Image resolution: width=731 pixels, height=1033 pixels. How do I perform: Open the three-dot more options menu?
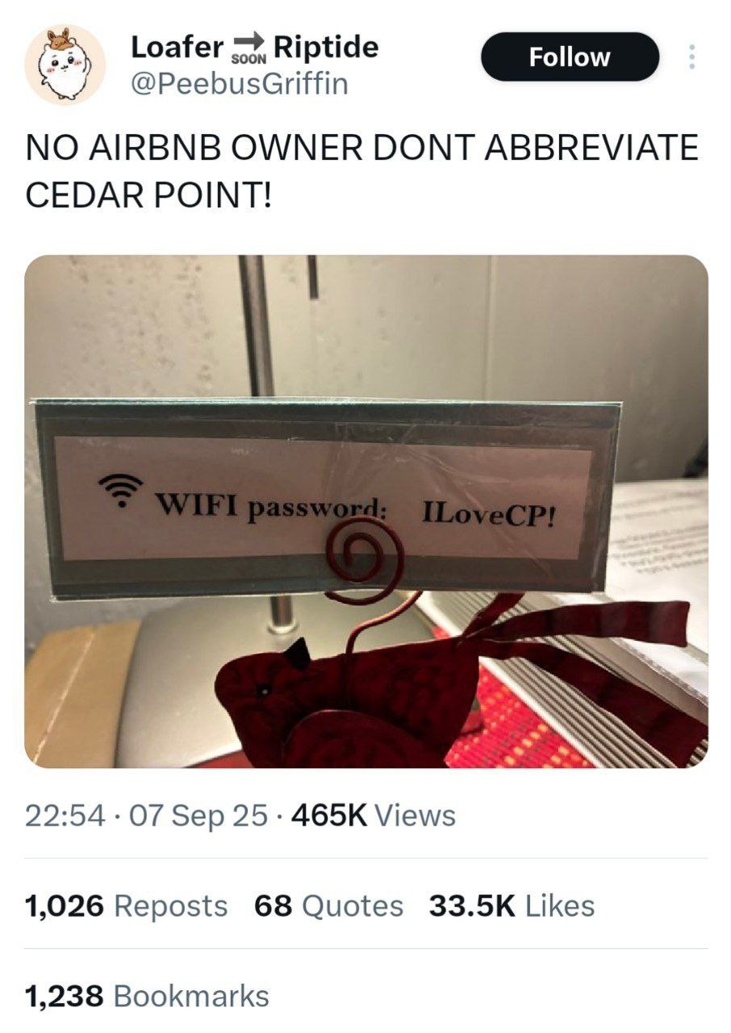pos(691,56)
